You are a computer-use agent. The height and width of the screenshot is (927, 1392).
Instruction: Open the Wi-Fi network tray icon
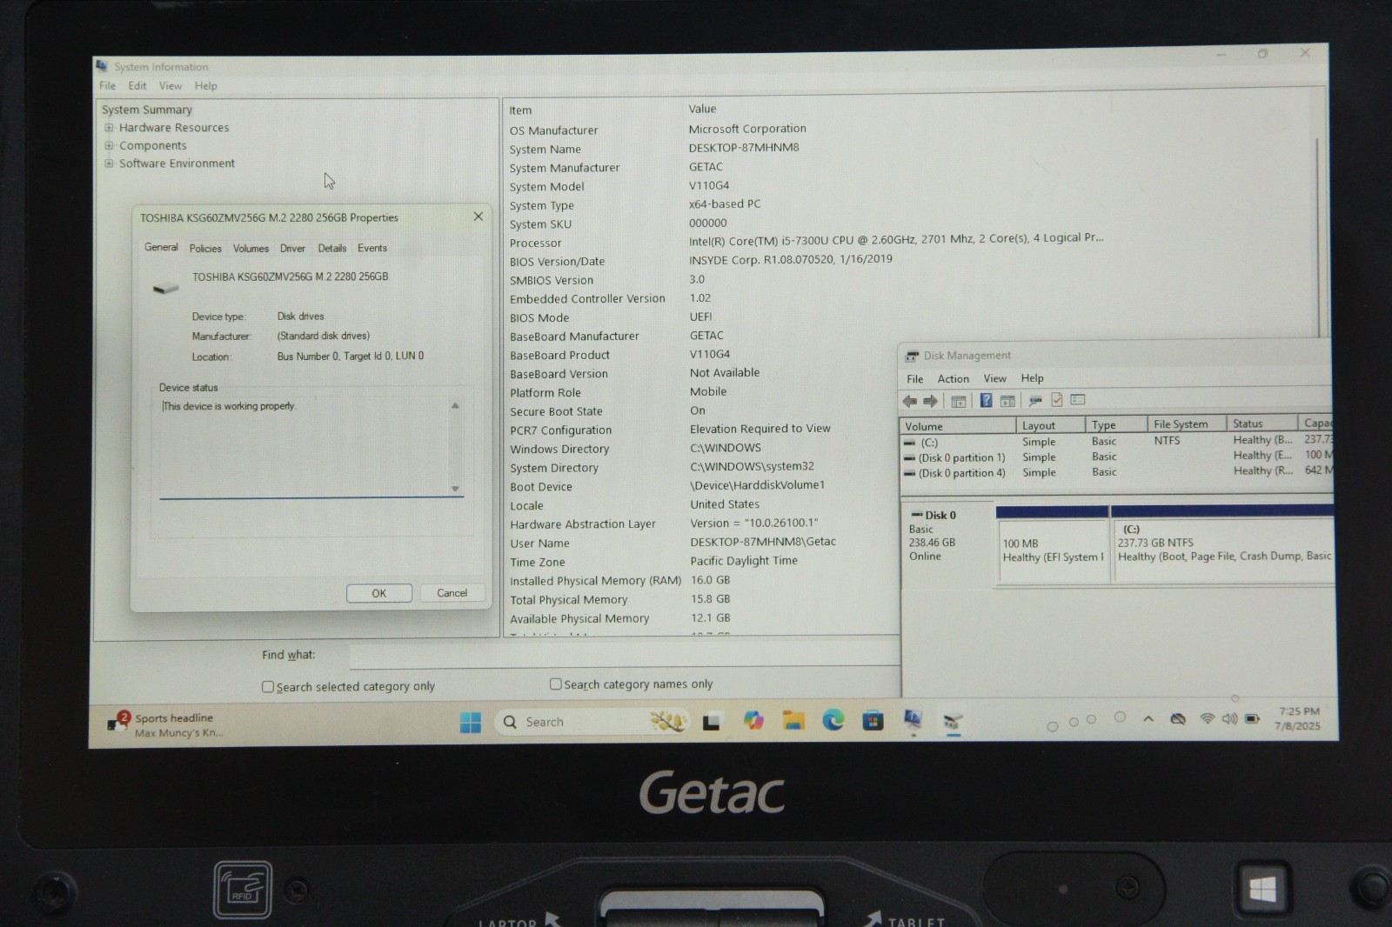point(1207,719)
